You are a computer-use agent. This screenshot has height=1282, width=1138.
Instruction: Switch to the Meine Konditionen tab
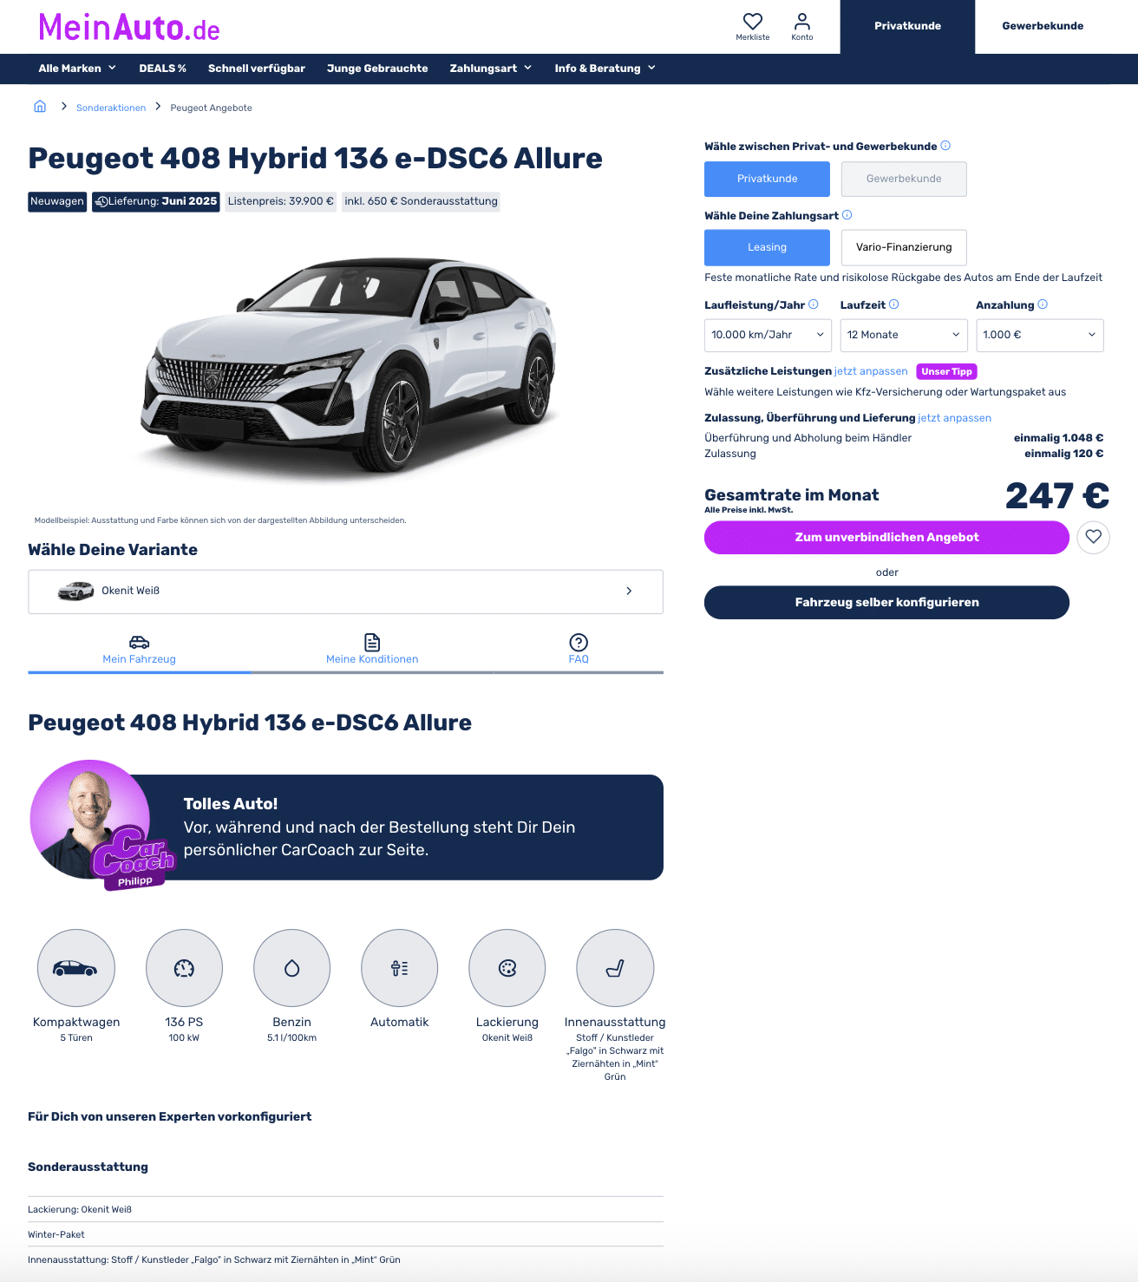tap(372, 650)
